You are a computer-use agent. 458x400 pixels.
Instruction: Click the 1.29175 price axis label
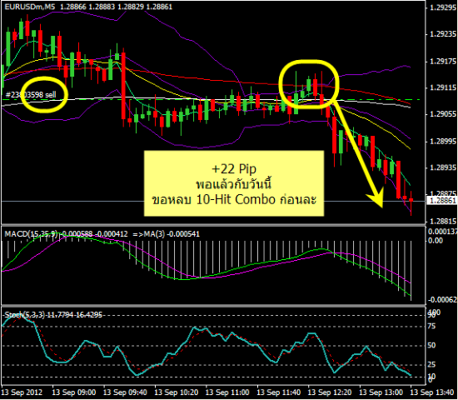(x=443, y=62)
